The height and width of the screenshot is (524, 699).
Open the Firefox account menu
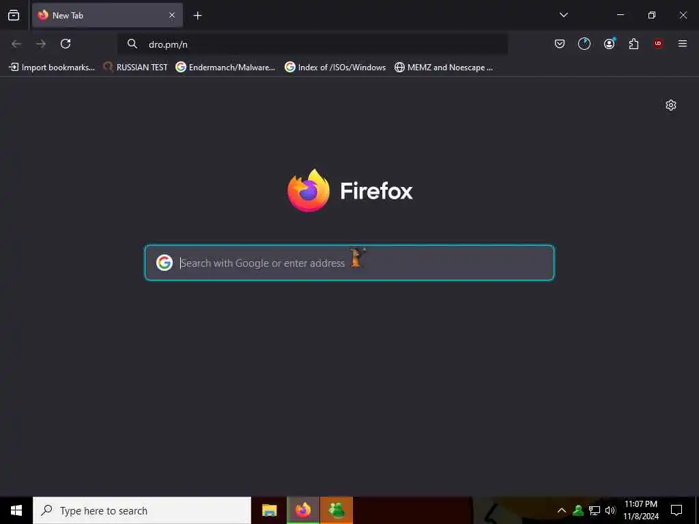609,44
